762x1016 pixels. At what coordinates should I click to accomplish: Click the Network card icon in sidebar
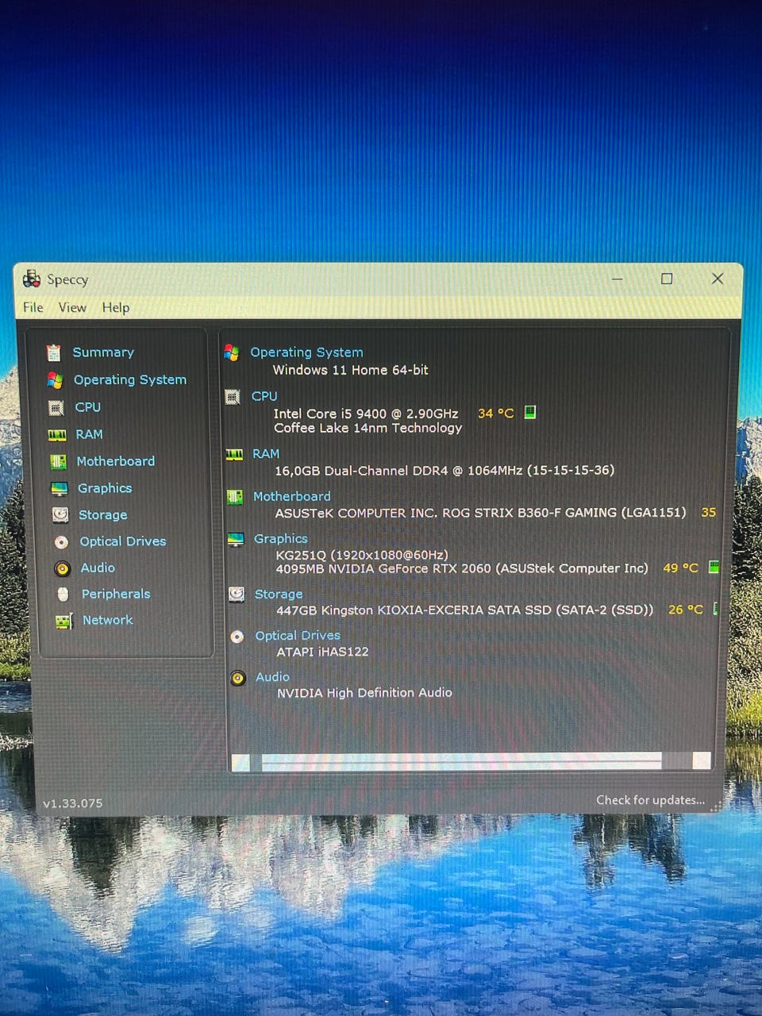(x=64, y=621)
